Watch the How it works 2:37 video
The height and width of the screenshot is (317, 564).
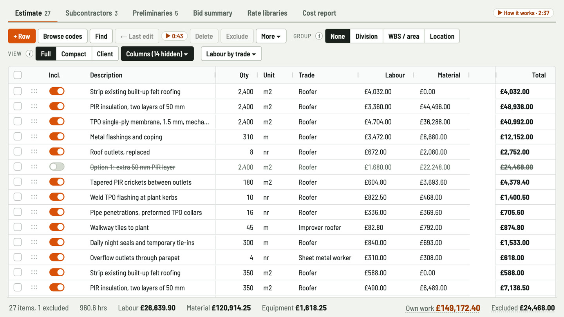[523, 13]
